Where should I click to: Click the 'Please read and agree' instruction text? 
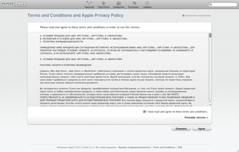(x=90, y=27)
